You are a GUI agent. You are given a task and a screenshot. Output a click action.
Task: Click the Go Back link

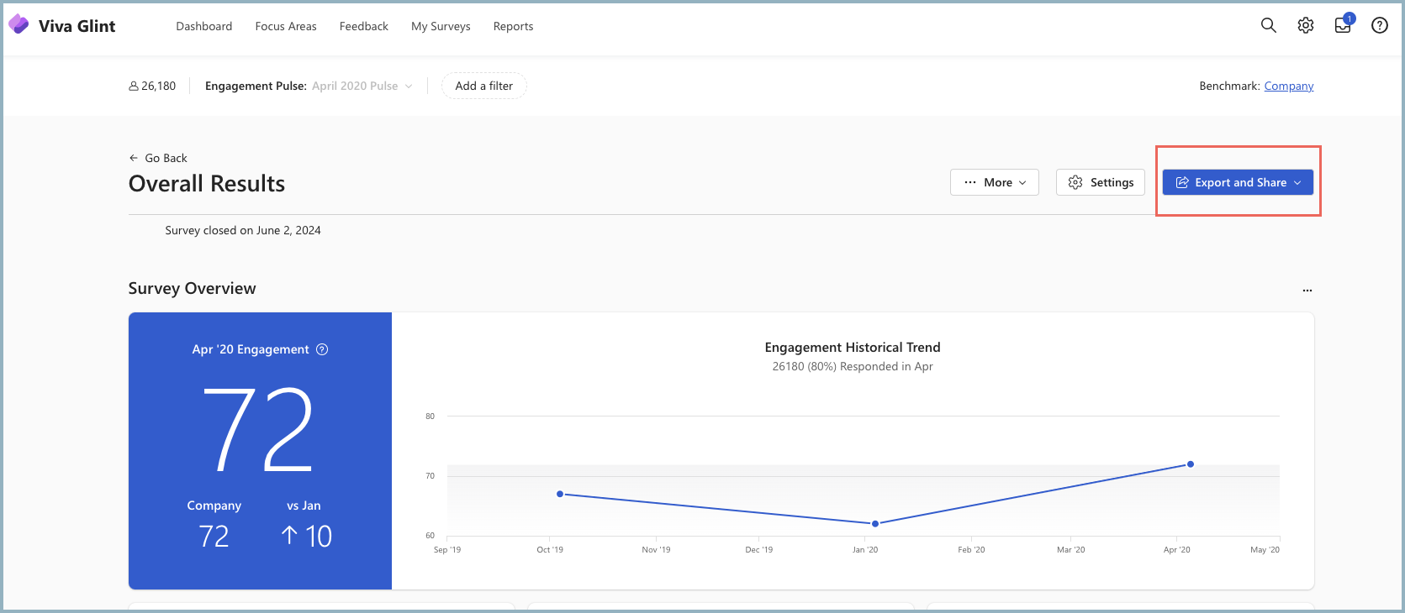(x=158, y=158)
